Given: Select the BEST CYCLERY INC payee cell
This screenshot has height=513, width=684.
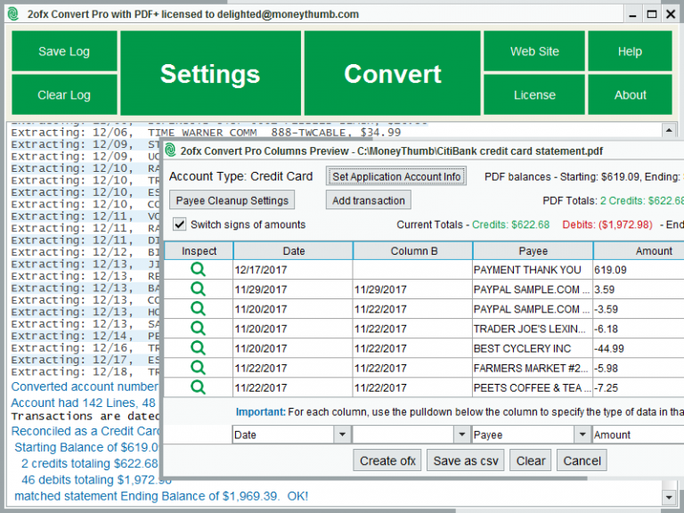Looking at the screenshot, I should [533, 348].
